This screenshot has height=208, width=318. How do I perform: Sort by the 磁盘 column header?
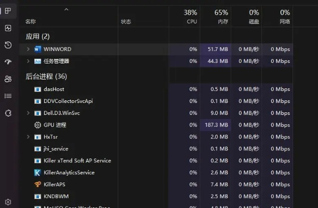[x=253, y=17]
